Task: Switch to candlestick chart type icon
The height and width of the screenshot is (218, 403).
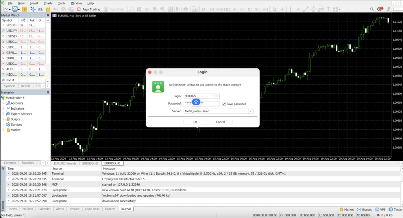Action: pos(139,9)
